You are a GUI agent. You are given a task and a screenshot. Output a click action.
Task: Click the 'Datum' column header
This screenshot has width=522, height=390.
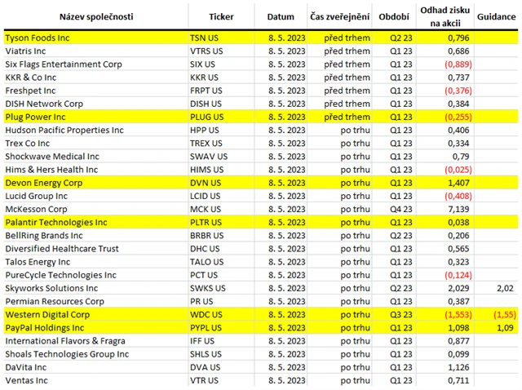[x=281, y=16]
